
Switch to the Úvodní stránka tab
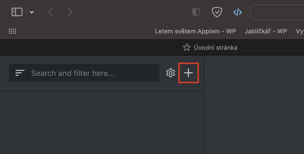pos(210,48)
